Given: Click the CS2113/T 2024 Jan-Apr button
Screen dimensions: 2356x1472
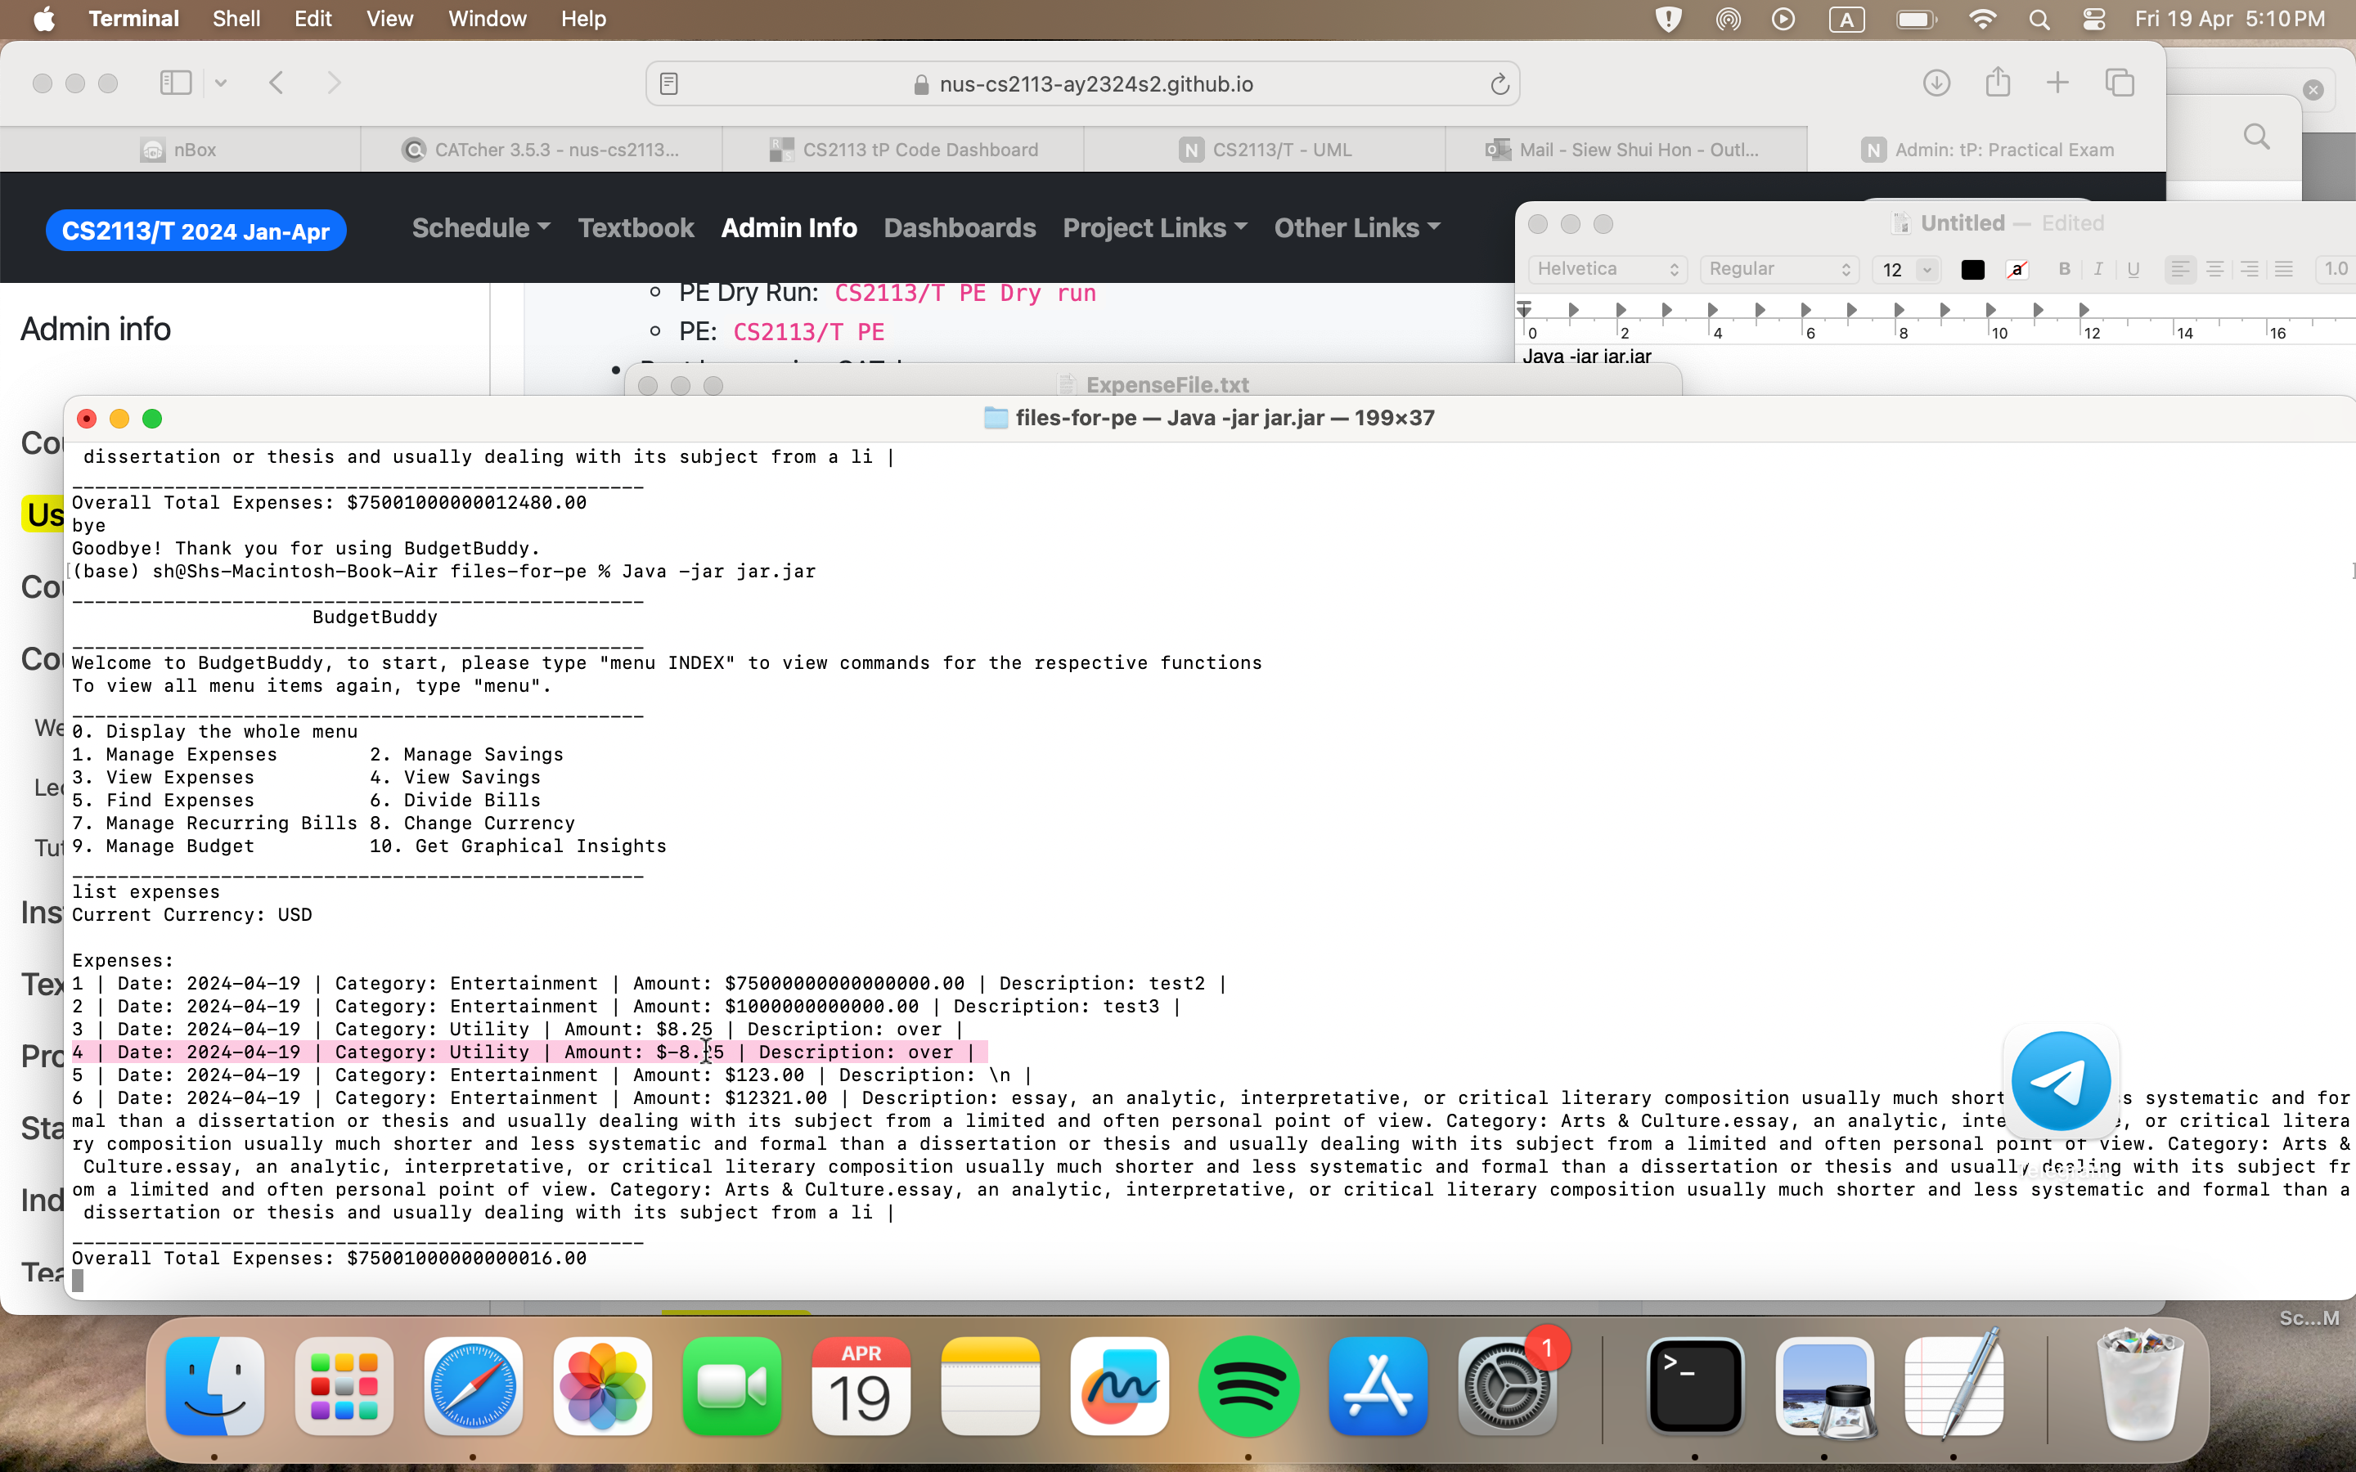Looking at the screenshot, I should [x=196, y=231].
